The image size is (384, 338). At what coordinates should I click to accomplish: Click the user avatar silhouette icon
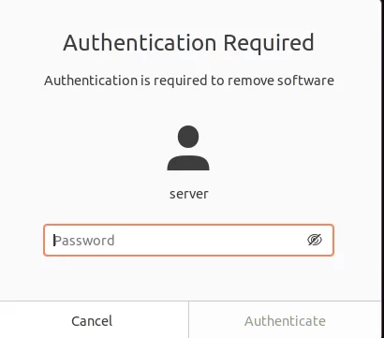pyautogui.click(x=188, y=148)
